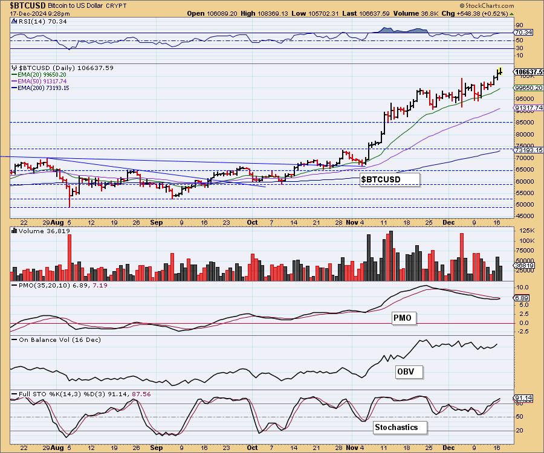Click the OHLC bar icon beside $BTCUSD (Daily)
Viewport: 544px width, 453px height.
[x=15, y=68]
